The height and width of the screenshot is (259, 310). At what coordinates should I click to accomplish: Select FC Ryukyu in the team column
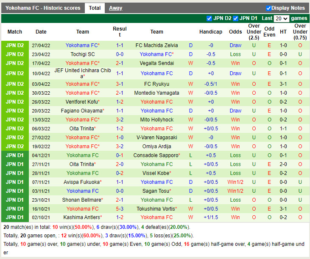pos(156,84)
